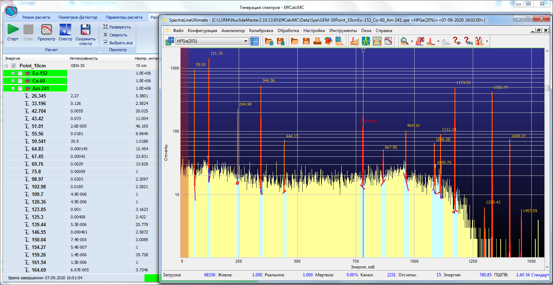Collapse the Am-241 tree node
The width and height of the screenshot is (553, 285).
[x=13, y=89]
